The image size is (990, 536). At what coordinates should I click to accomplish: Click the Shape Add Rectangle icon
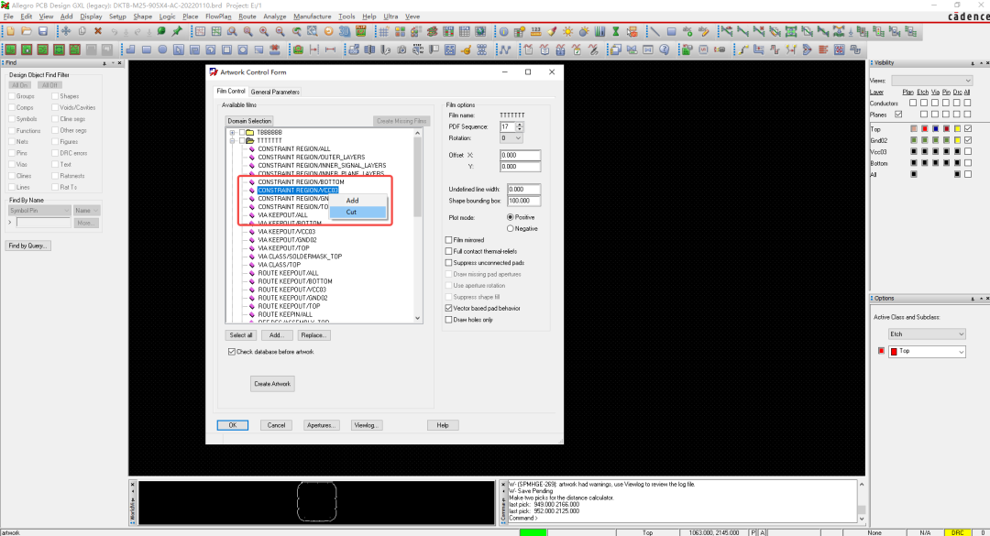[147, 49]
